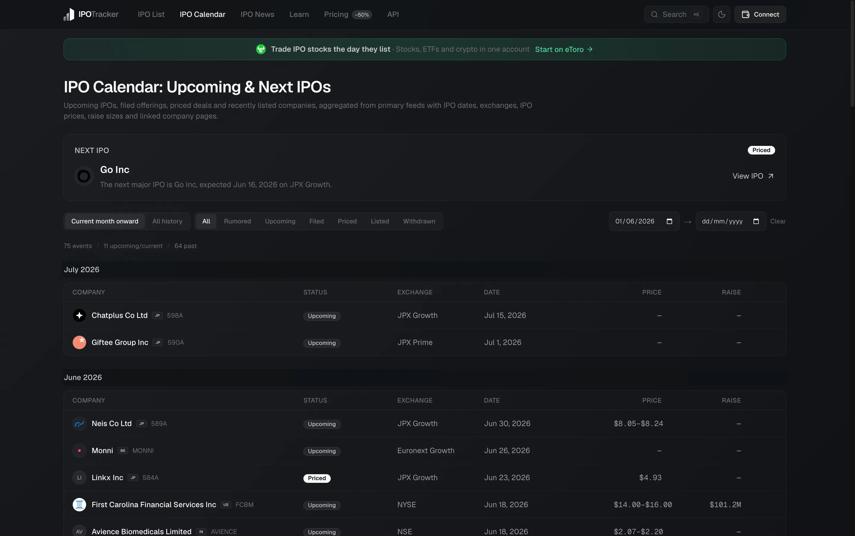Screen dimensions: 855x536
Task: Click the Jul 15, 2026 date cell
Action: pos(505,316)
